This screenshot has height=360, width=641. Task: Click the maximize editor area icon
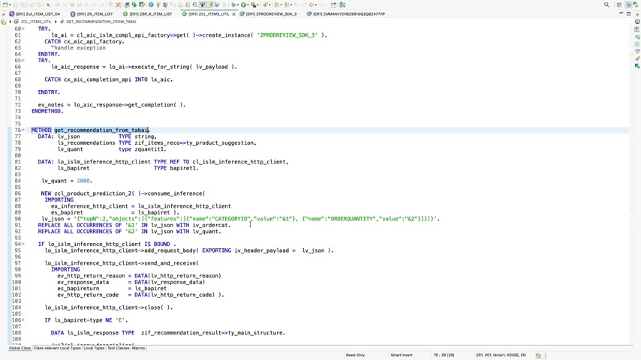point(629,13)
